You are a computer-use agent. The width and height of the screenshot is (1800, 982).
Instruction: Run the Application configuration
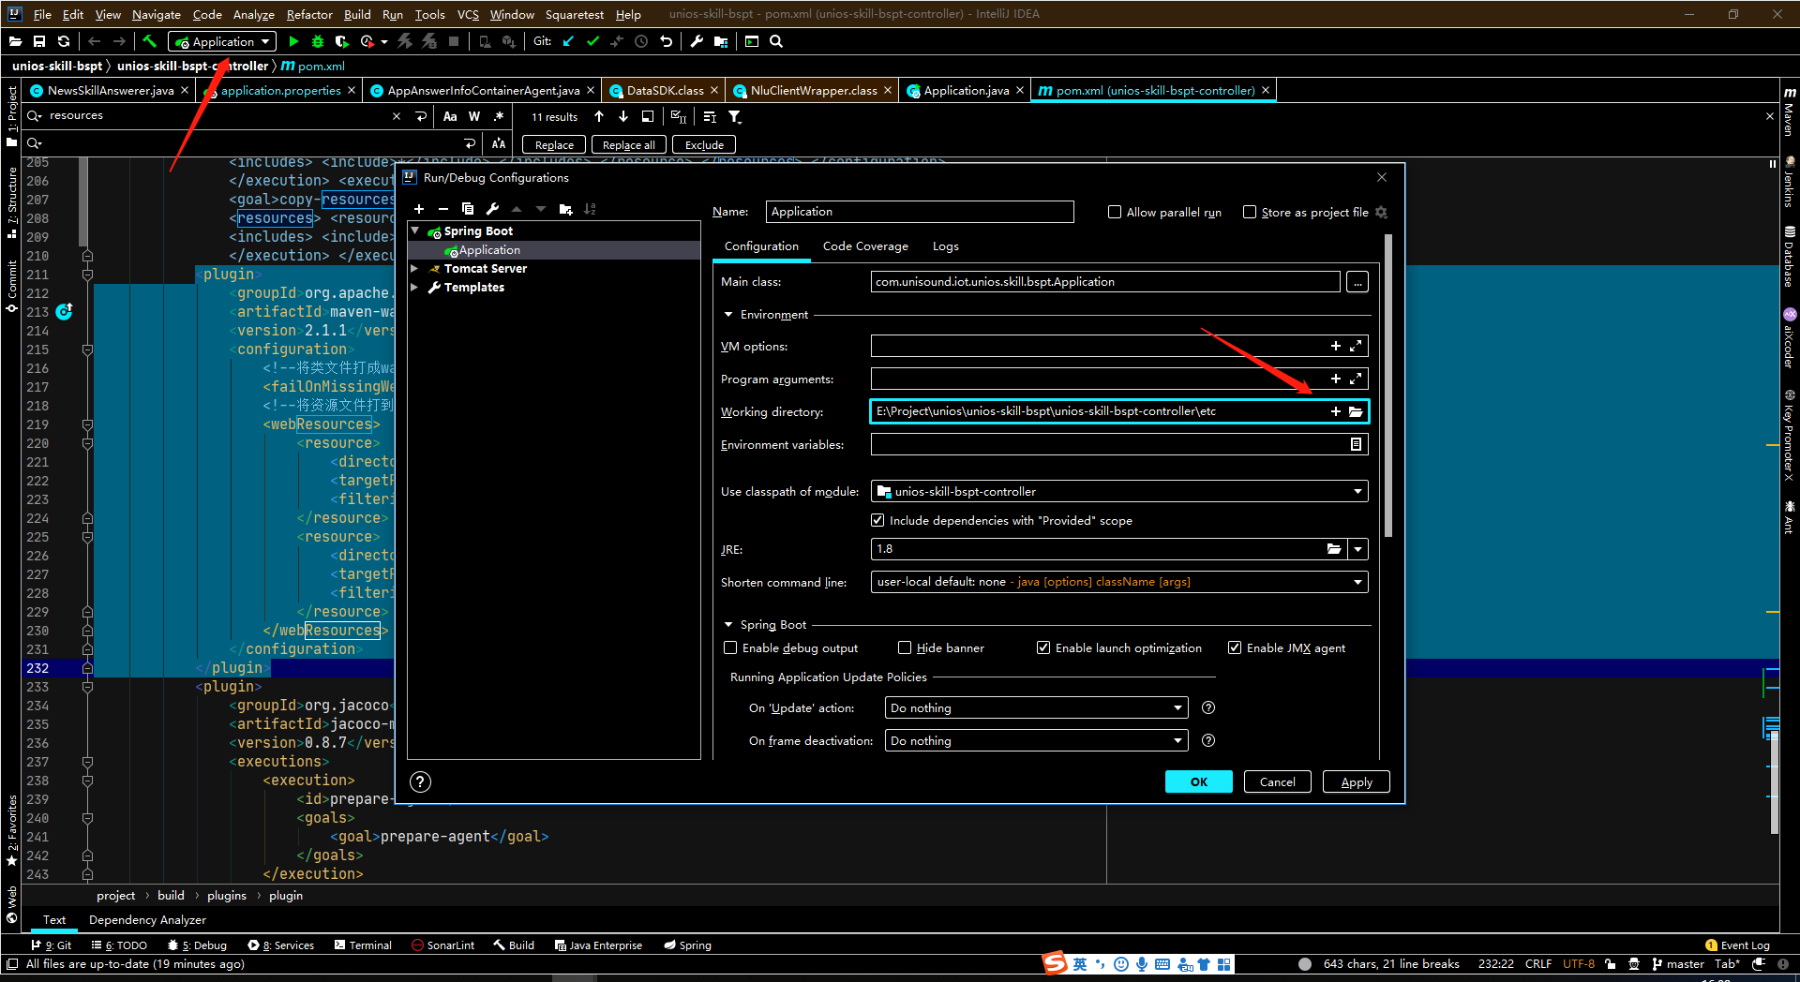click(x=293, y=41)
